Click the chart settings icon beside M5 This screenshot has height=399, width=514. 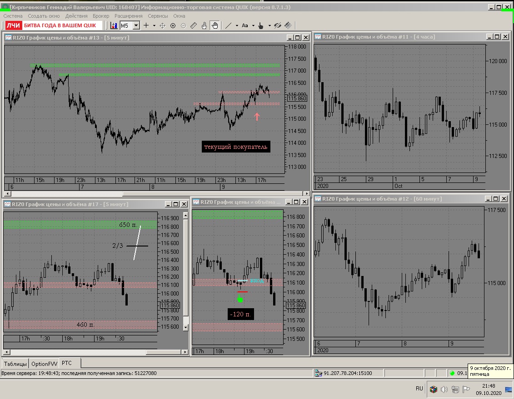pos(114,25)
